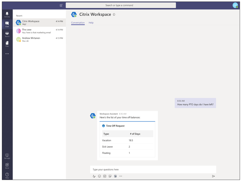This screenshot has width=243, height=183.
Task: Switch to the Conversation tab
Action: point(78,23)
